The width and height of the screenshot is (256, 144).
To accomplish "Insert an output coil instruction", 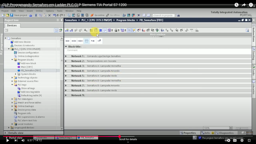I will point(80,41).
